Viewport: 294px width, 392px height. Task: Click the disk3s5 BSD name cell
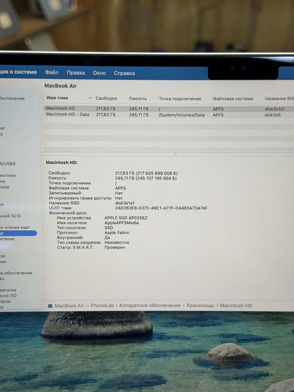click(273, 115)
